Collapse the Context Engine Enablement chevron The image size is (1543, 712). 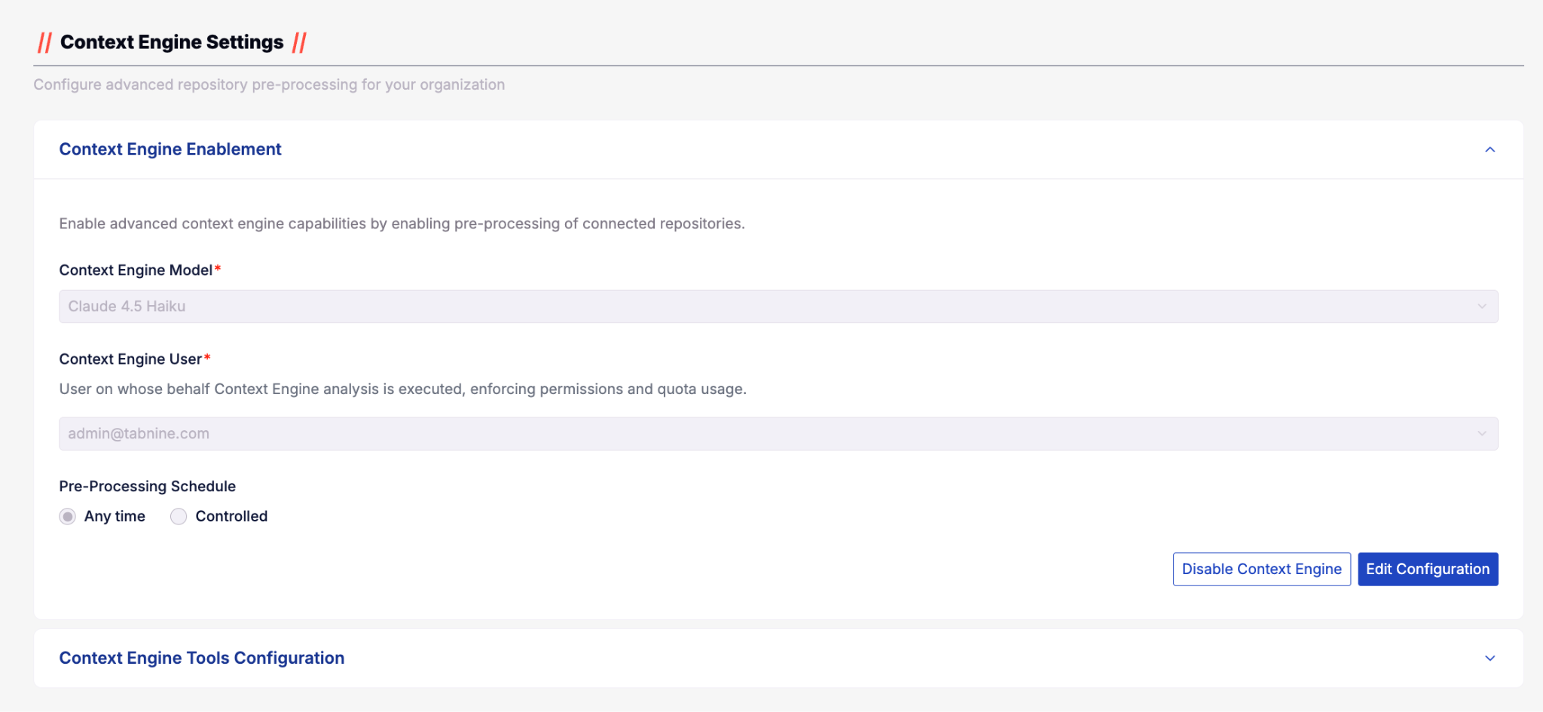click(x=1490, y=150)
